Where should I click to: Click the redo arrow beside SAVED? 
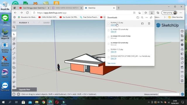[x=39, y=22]
